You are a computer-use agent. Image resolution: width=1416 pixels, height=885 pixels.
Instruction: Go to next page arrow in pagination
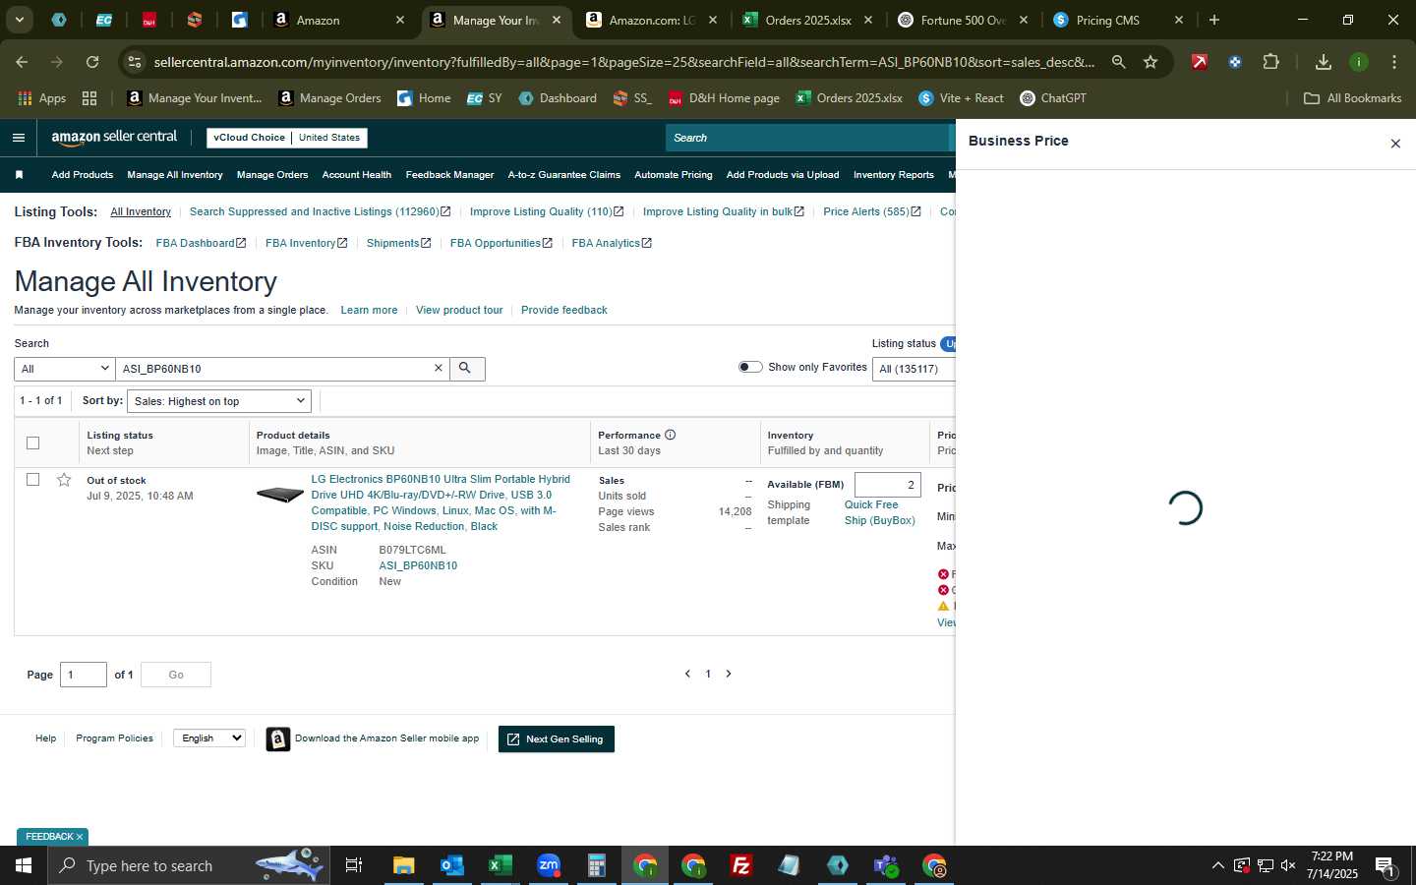729,674
